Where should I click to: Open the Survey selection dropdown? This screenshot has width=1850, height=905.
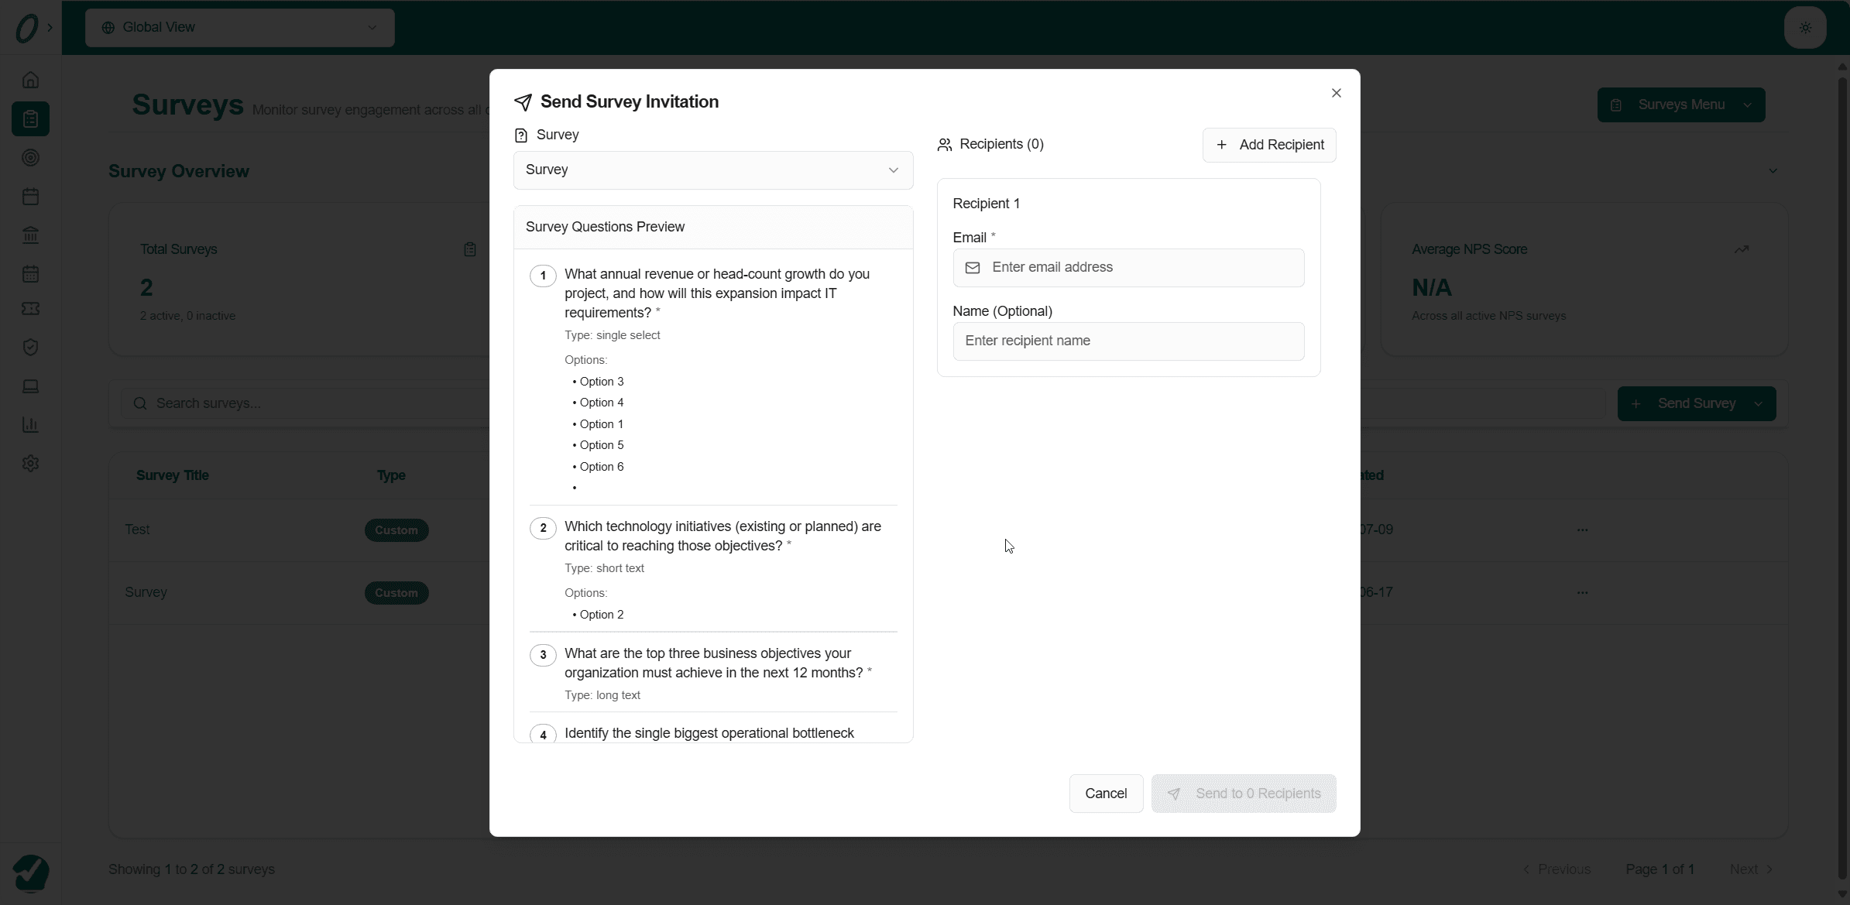[712, 170]
